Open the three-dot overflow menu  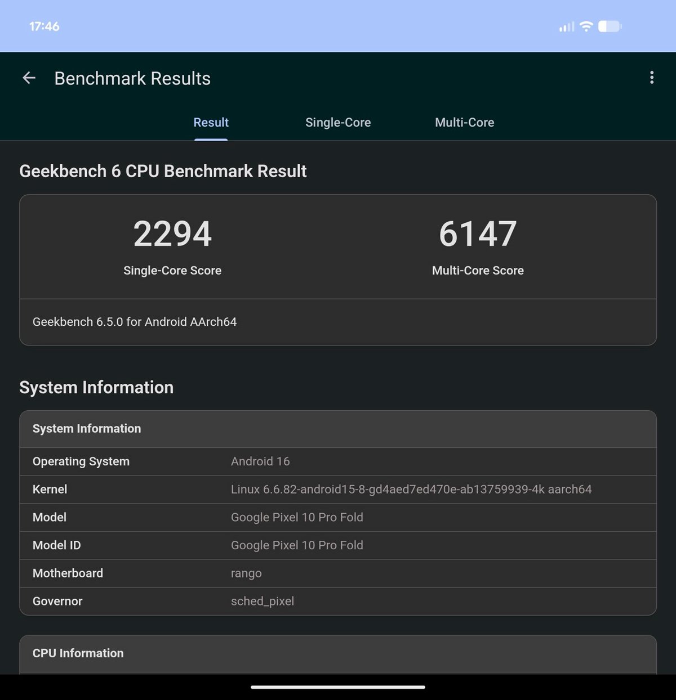tap(652, 77)
